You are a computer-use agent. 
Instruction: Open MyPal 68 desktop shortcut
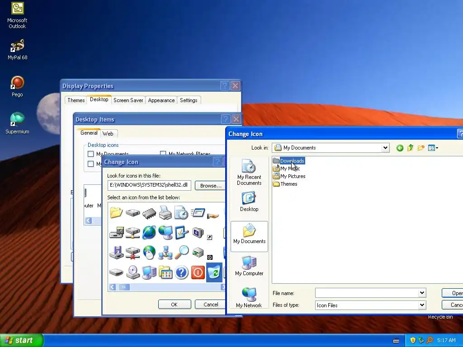click(17, 50)
